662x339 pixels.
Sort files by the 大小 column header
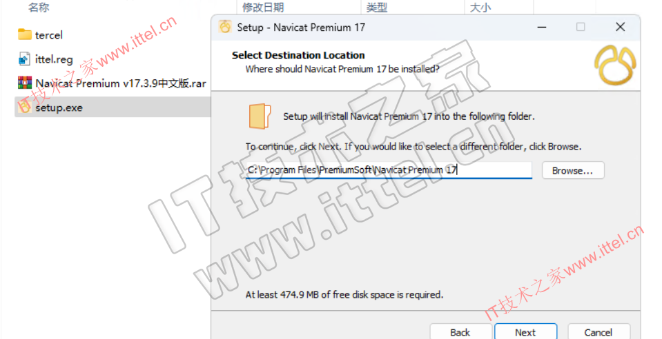(480, 7)
